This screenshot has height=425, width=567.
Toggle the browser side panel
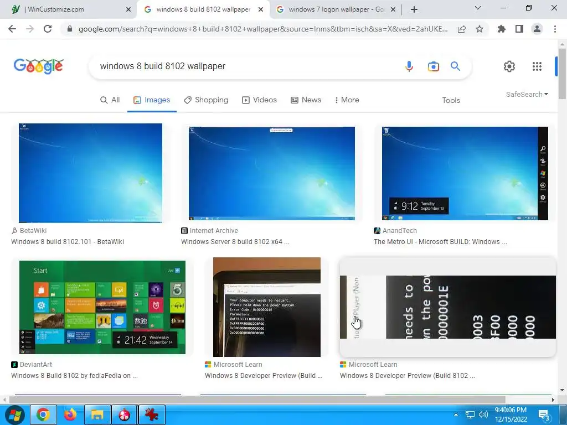[x=519, y=29]
